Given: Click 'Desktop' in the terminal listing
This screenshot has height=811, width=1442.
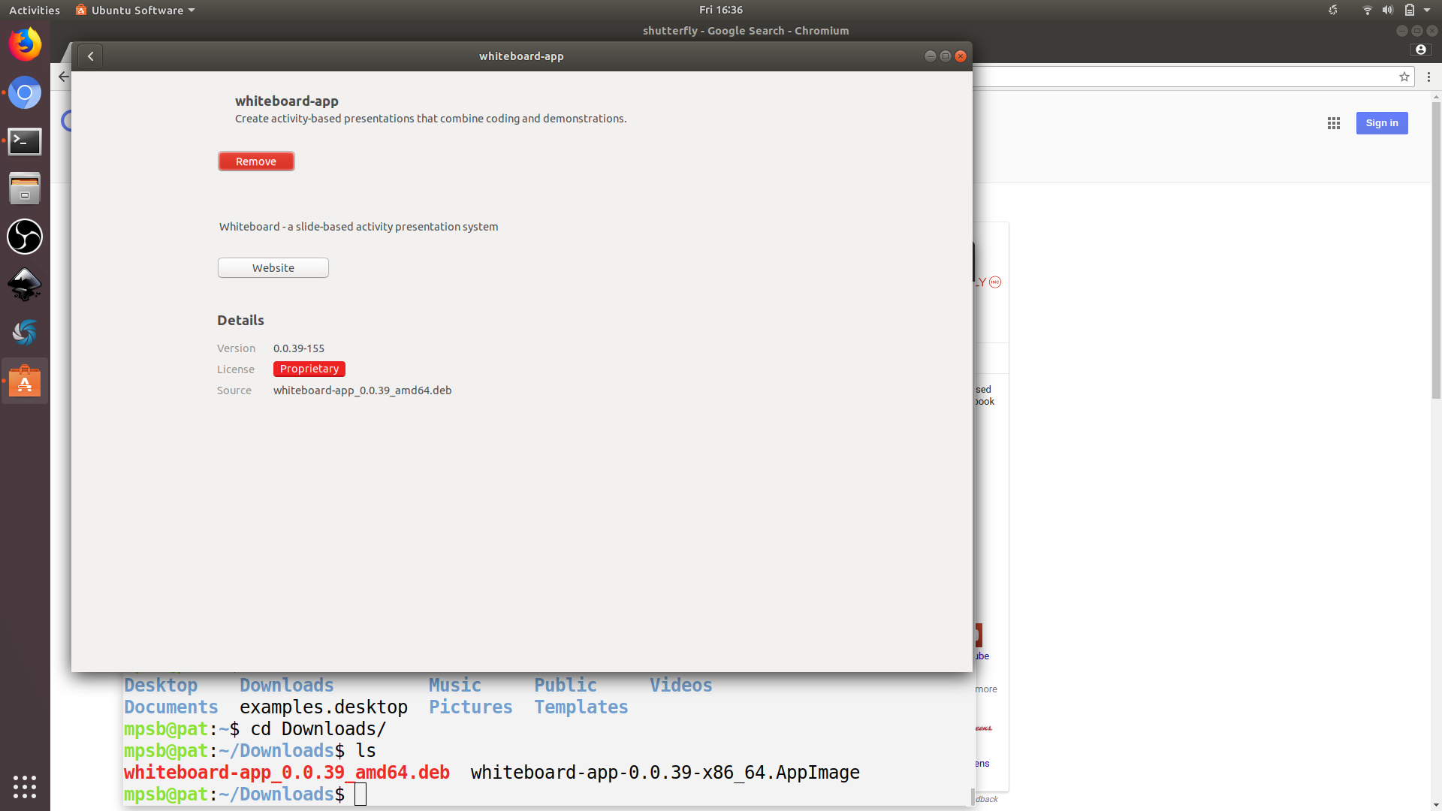Looking at the screenshot, I should click(x=161, y=686).
